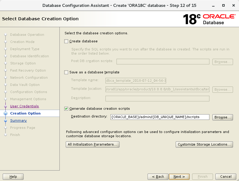Jump to the Summary step
This screenshot has height=181, width=239.
(19, 120)
